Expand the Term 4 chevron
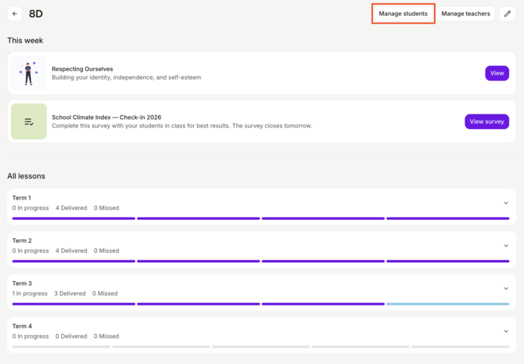This screenshot has height=364, width=524. pyautogui.click(x=506, y=332)
